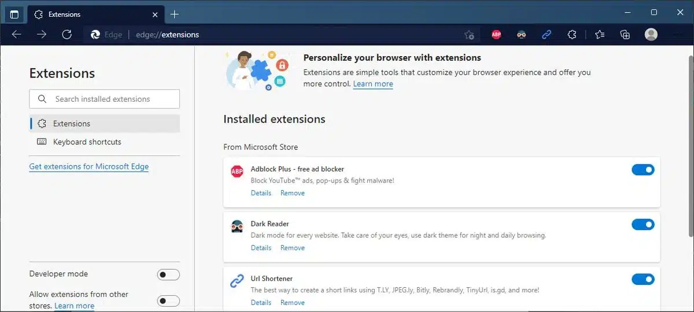
Task: Open the Favorites star-list icon
Action: coord(600,35)
